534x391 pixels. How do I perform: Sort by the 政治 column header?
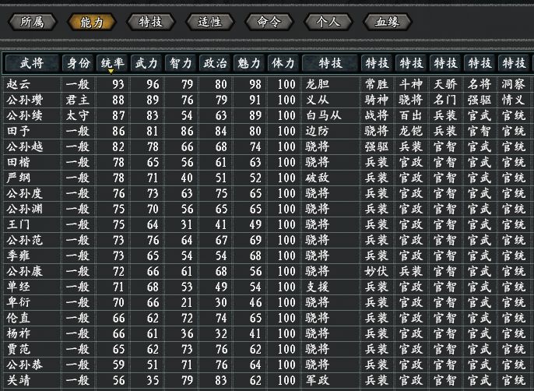[x=215, y=63]
